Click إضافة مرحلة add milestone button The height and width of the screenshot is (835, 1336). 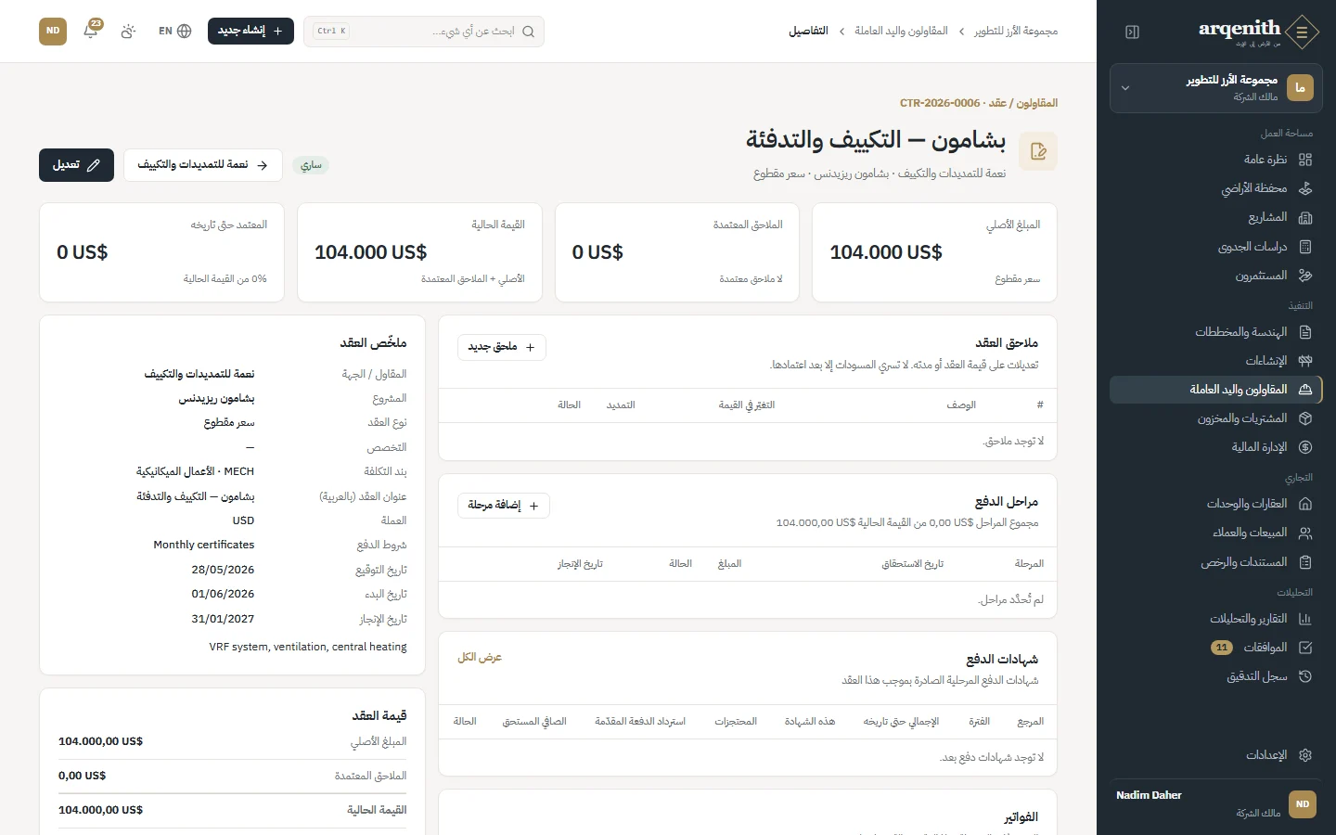[x=504, y=506]
